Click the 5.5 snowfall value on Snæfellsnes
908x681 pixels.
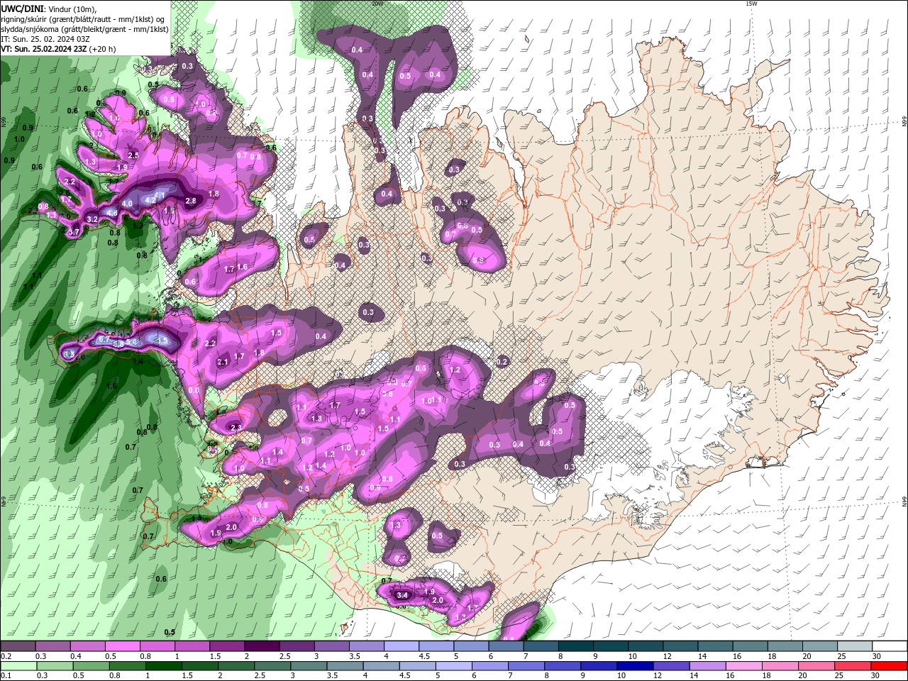pyautogui.click(x=162, y=340)
